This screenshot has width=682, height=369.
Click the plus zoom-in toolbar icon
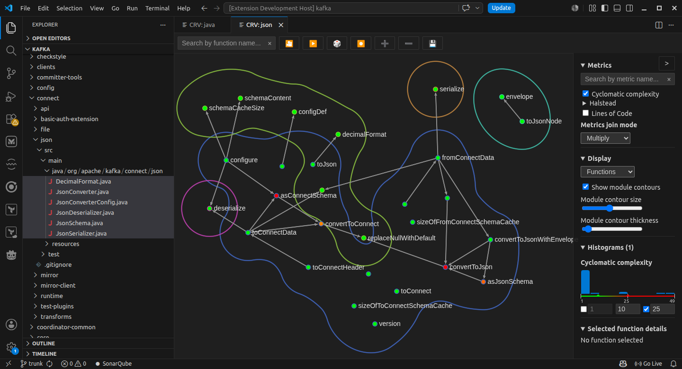385,43
